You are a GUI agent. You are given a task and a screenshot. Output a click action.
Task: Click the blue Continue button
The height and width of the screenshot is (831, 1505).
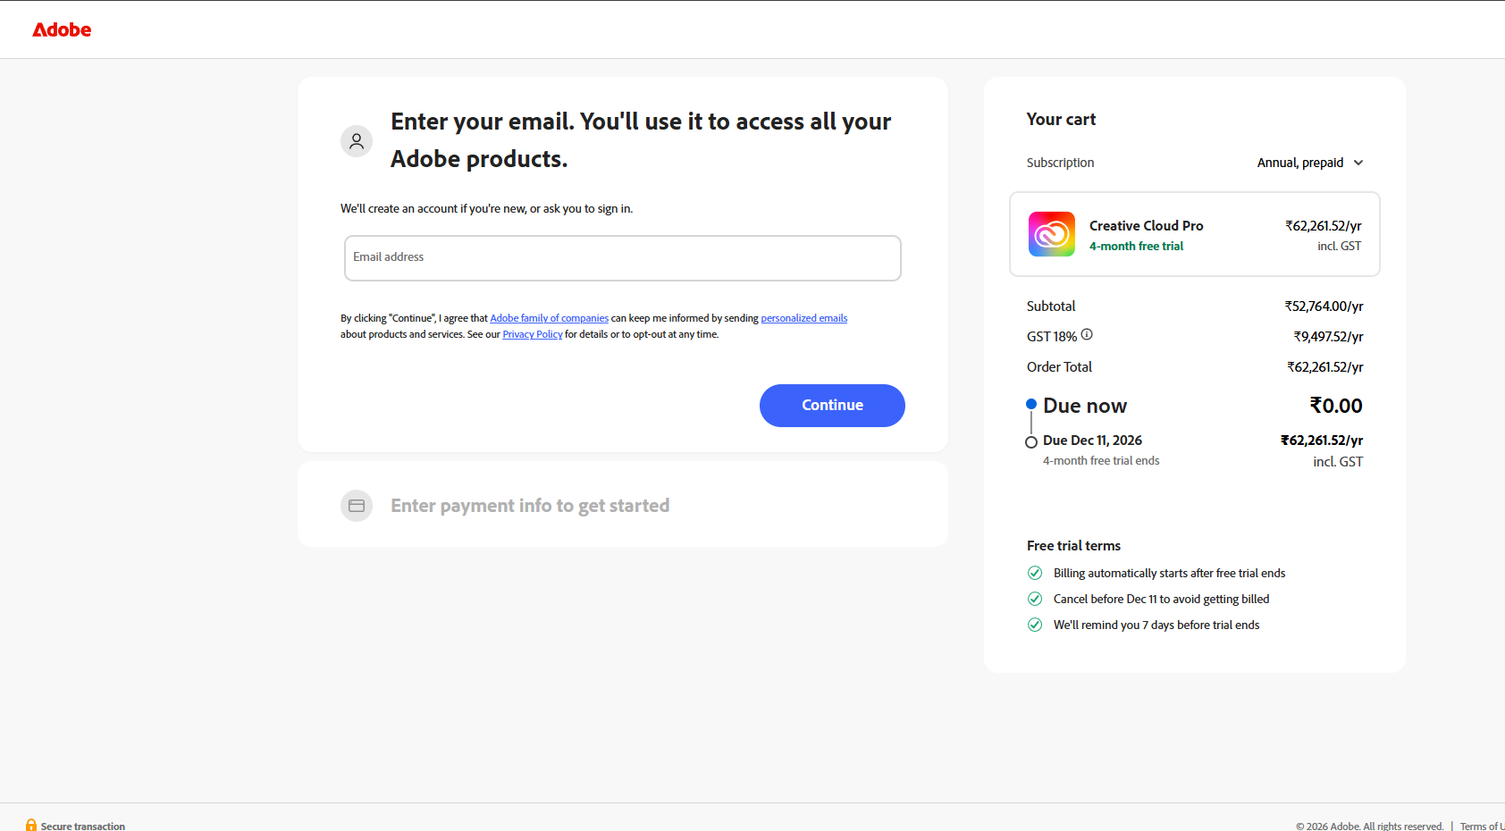(832, 406)
